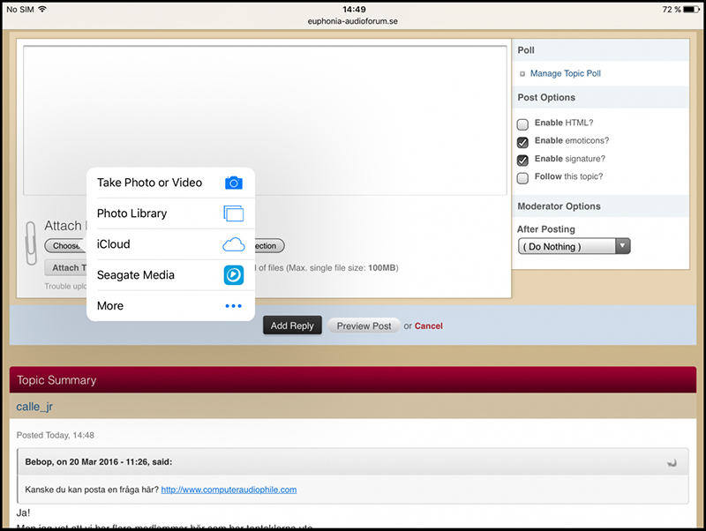Choose Seagate Media from the popup menu

(x=136, y=275)
